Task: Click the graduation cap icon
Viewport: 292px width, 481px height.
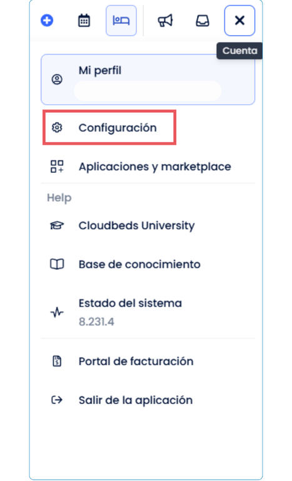Action: (x=57, y=225)
